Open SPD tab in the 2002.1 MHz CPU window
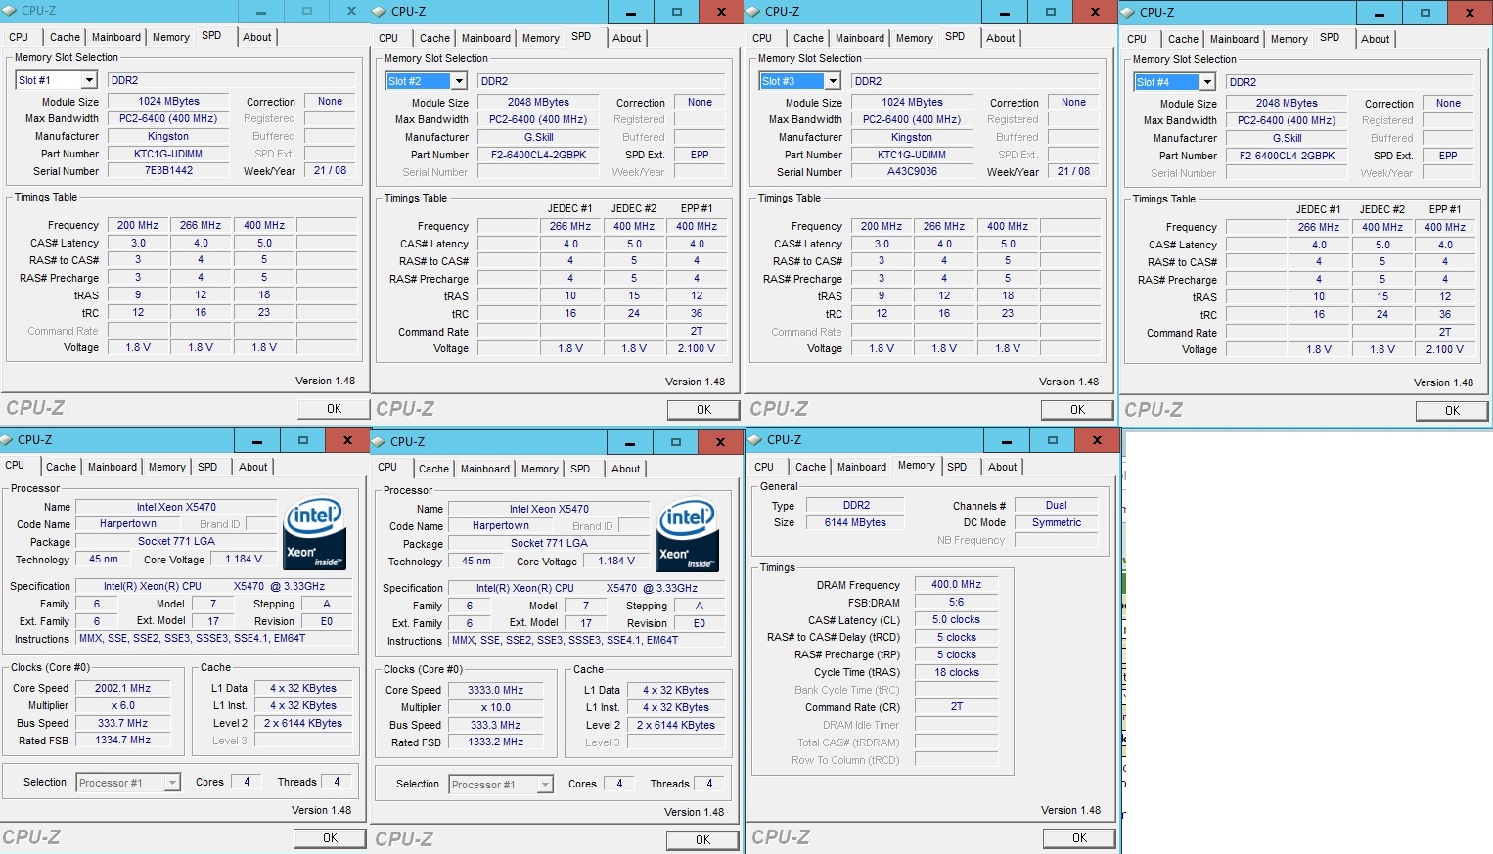Image resolution: width=1493 pixels, height=854 pixels. pos(207,467)
